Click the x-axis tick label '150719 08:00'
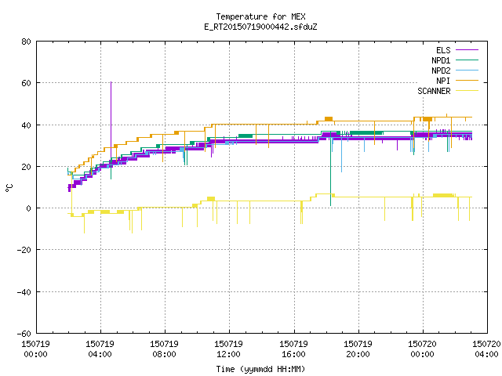The image size is (502, 376). pos(164,349)
